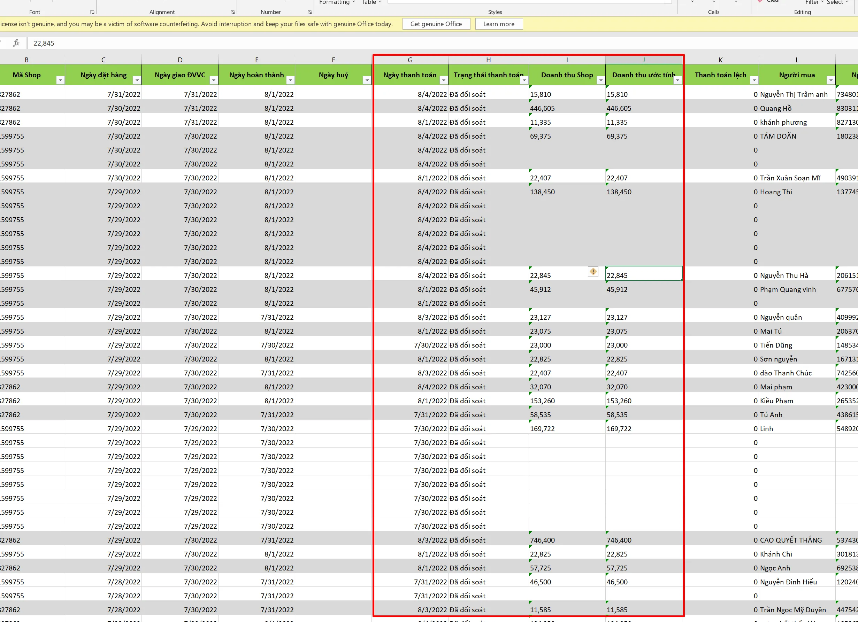The height and width of the screenshot is (622, 858).
Task: Open the Người mua filter dropdown
Action: click(x=831, y=80)
